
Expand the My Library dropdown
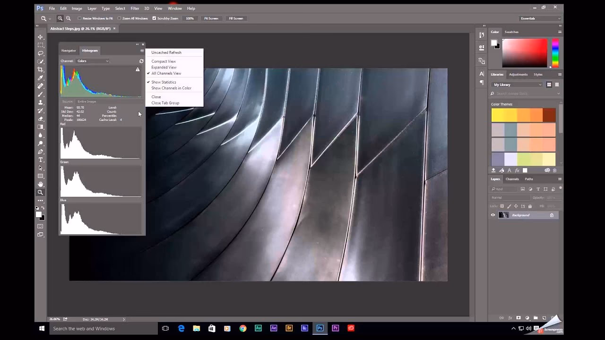pos(518,85)
